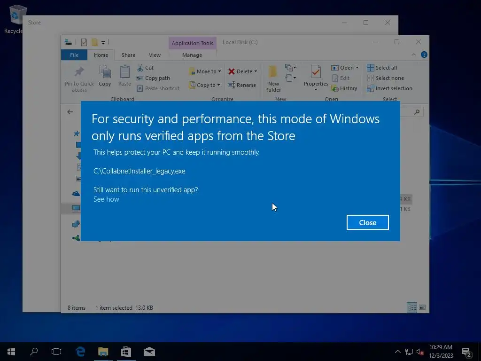
Task: Select the Cut scissors command
Action: click(145, 68)
